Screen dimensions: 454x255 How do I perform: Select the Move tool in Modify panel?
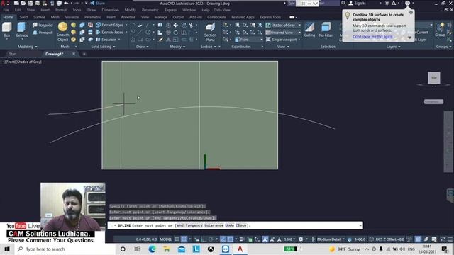click(x=176, y=25)
